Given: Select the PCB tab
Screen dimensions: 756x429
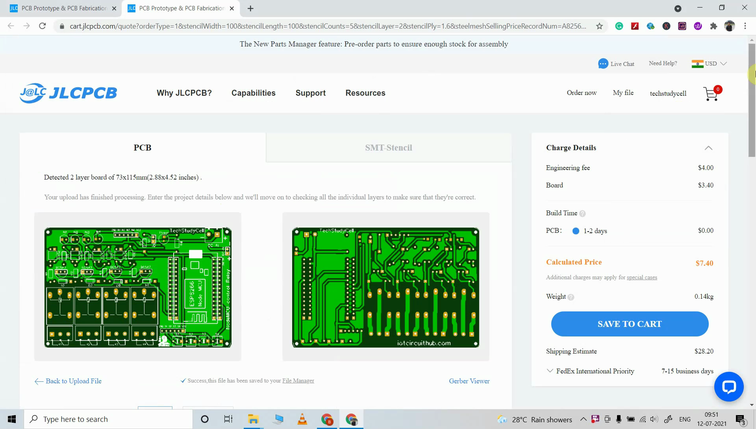Looking at the screenshot, I should pos(142,147).
